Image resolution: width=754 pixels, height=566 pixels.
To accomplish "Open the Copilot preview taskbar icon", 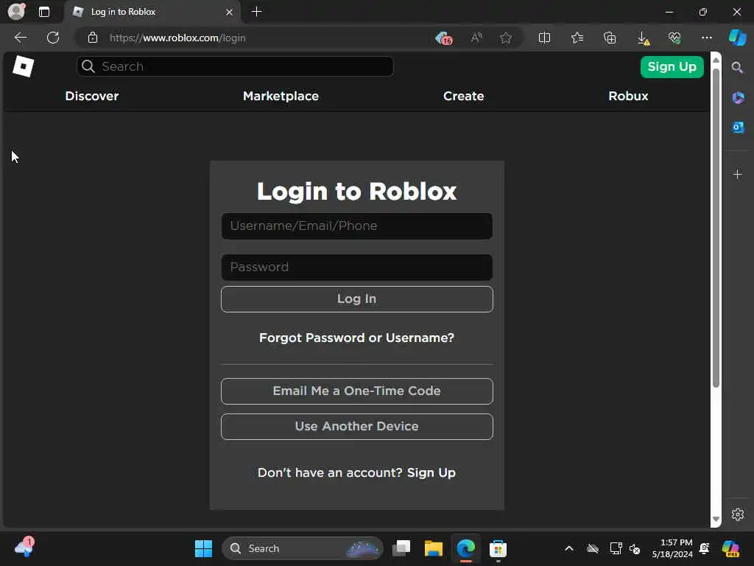I will pyautogui.click(x=731, y=548).
